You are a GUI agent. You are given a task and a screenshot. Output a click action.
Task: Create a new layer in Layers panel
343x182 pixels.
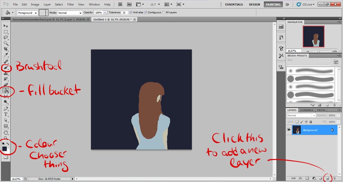point(327,178)
